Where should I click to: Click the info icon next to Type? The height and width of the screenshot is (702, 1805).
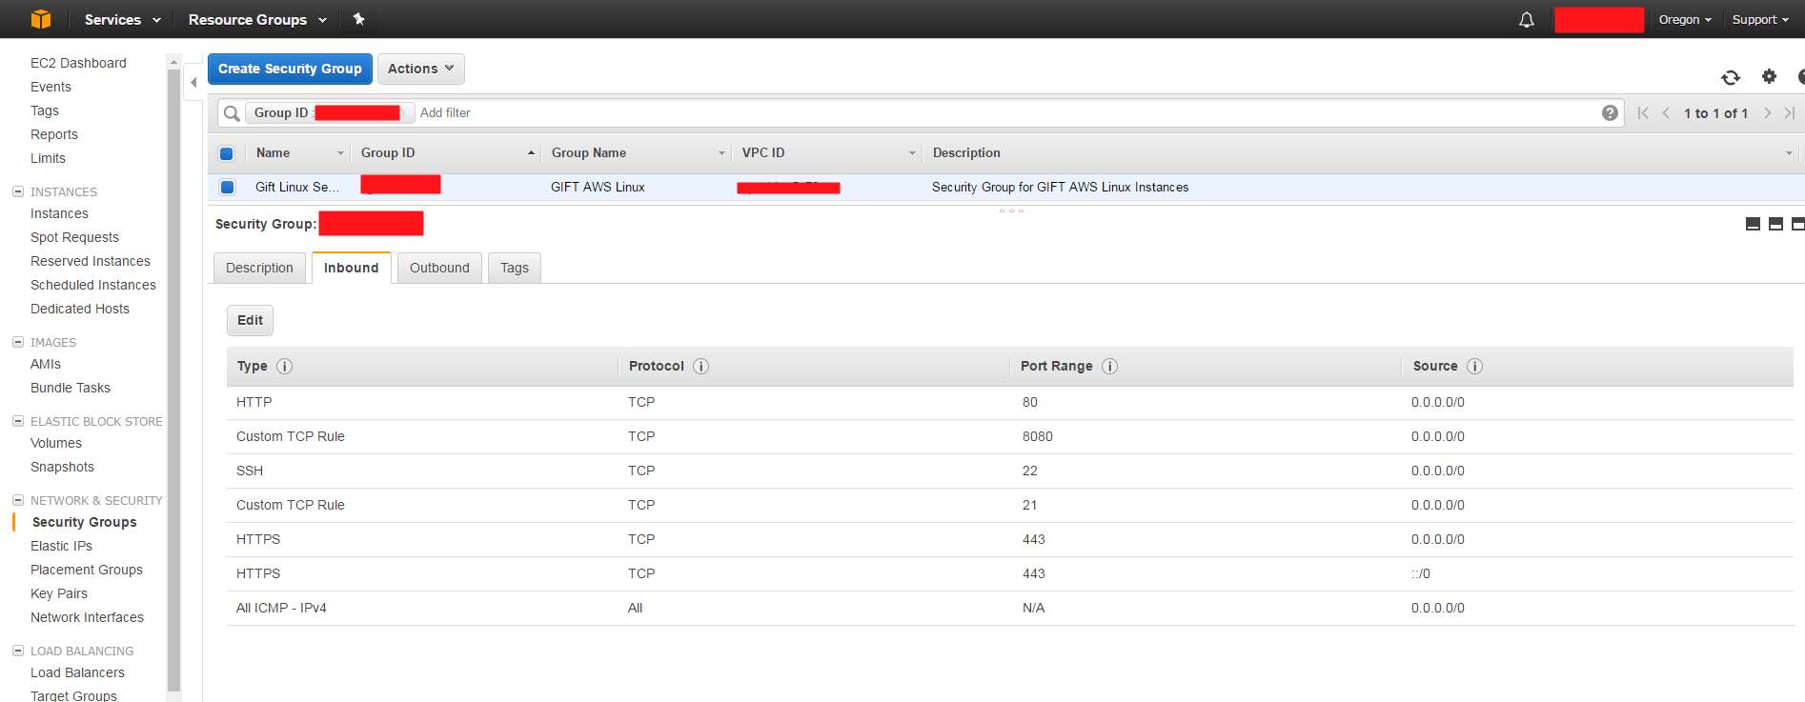click(x=284, y=367)
